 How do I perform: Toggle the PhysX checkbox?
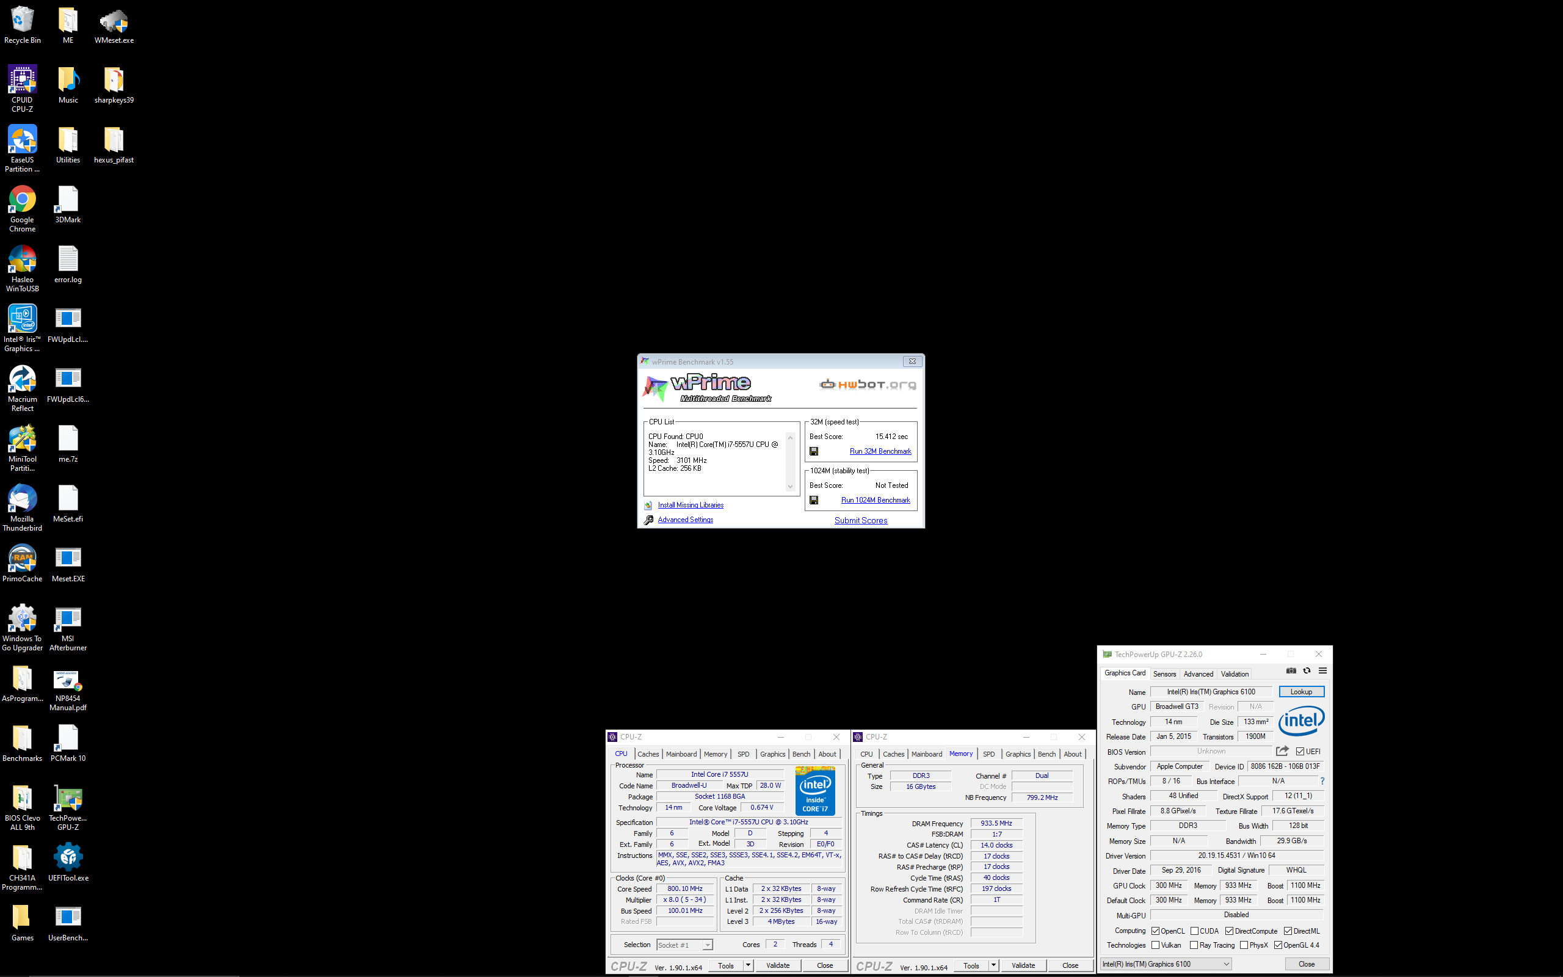(1244, 945)
